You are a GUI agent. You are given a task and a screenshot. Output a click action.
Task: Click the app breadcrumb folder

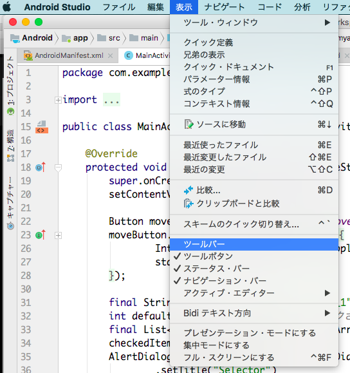tap(75, 38)
